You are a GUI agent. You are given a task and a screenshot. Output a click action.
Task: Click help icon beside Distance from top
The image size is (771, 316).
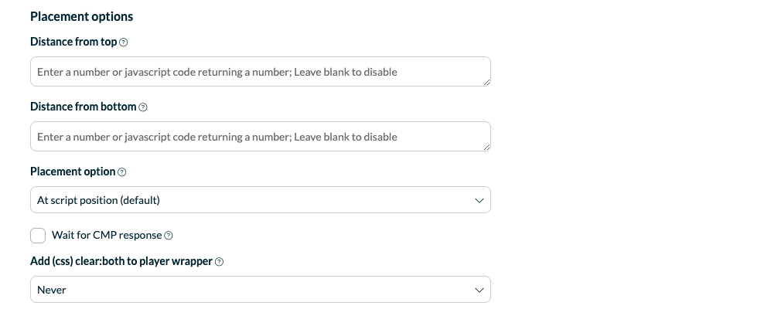tap(124, 42)
